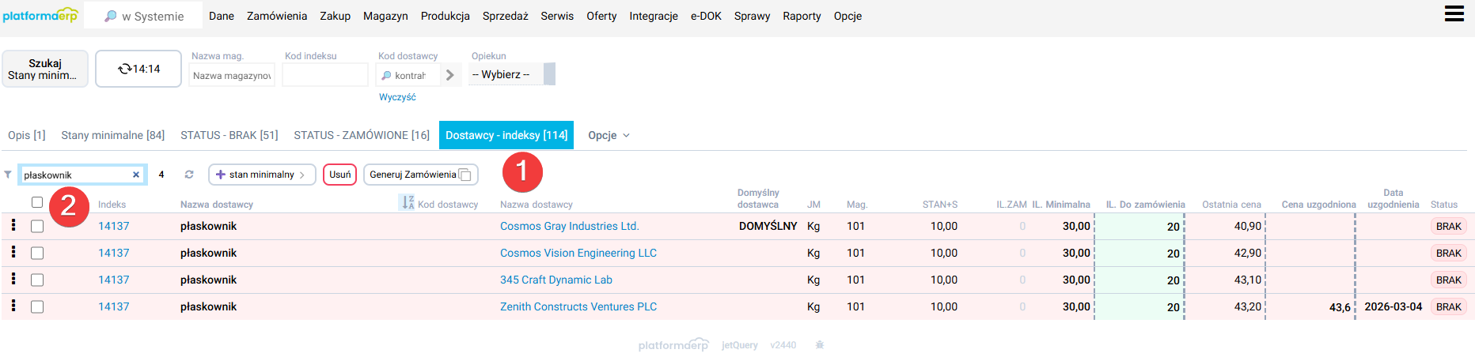Click arrow next to Kod dostawcy field

click(x=450, y=75)
